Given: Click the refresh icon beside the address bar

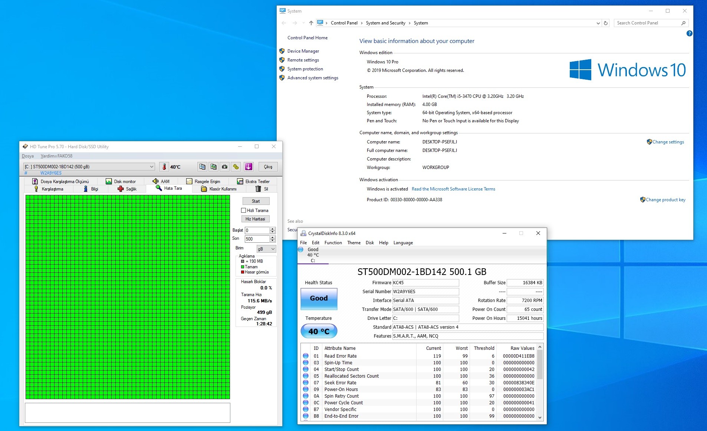Looking at the screenshot, I should (x=606, y=23).
